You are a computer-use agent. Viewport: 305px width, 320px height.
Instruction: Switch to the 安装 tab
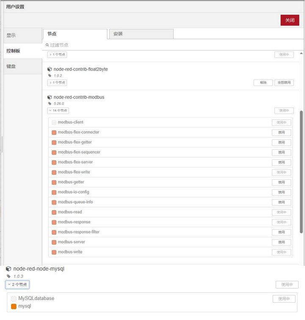click(141, 34)
